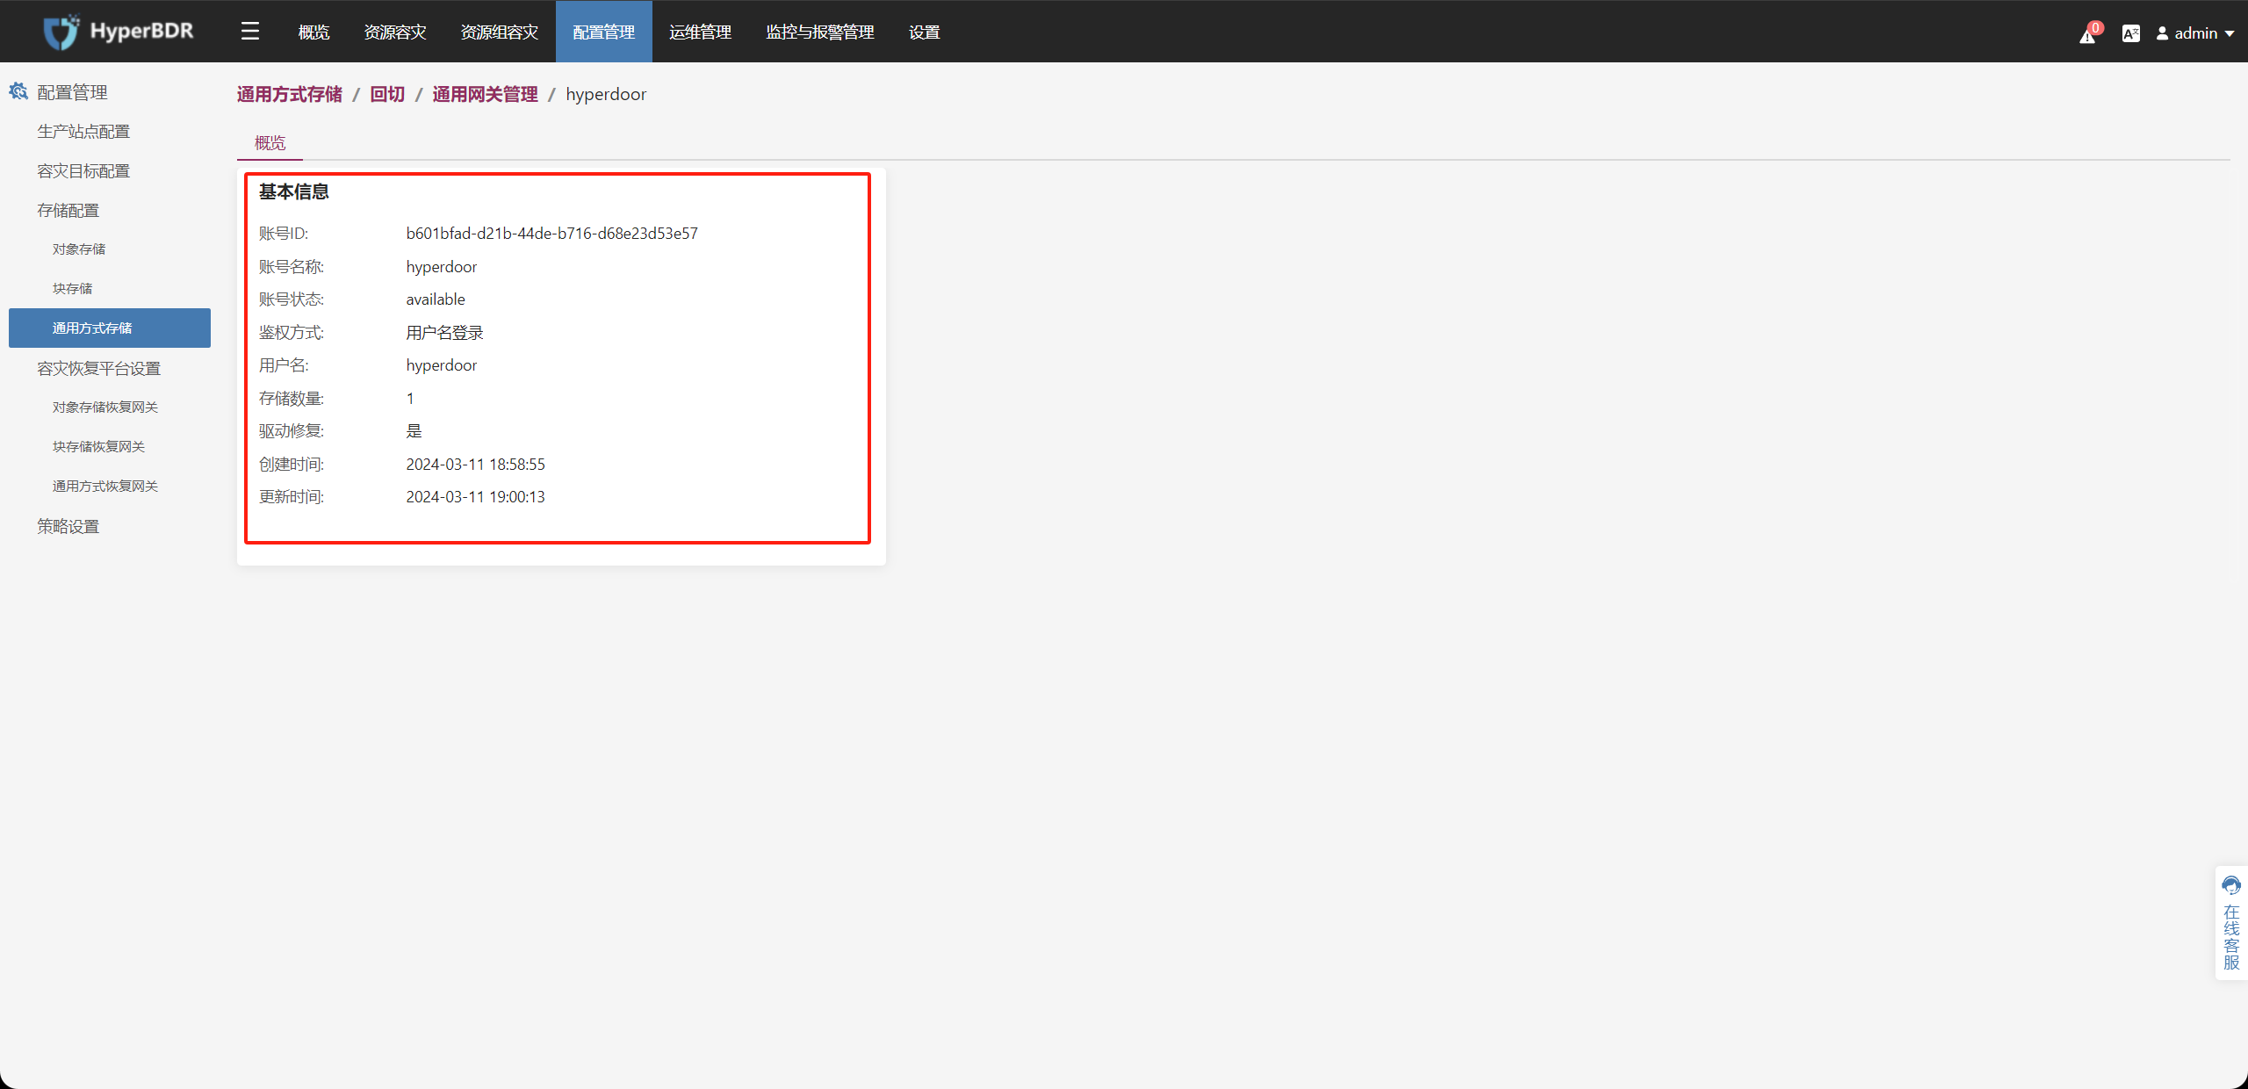2248x1089 pixels.
Task: Click the 存储数量 value 1
Action: 410,398
